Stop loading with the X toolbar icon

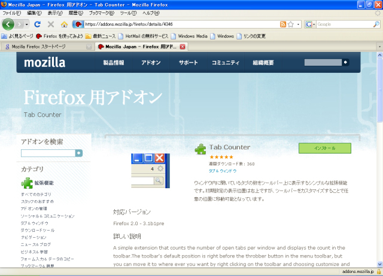51,24
